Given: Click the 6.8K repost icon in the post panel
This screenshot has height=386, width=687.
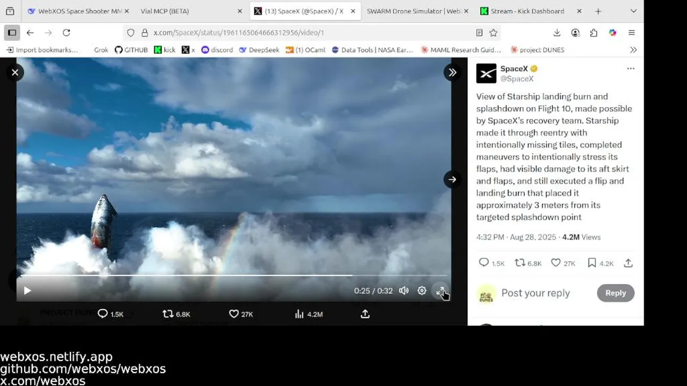Looking at the screenshot, I should [520, 263].
